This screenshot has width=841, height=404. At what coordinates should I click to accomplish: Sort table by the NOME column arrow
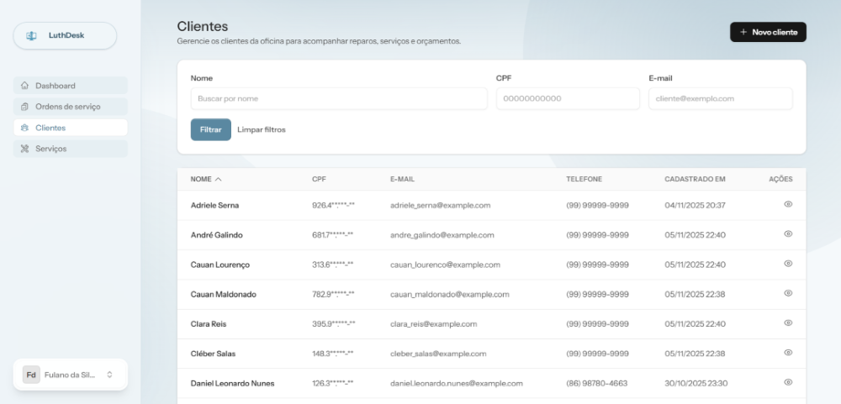click(x=219, y=179)
